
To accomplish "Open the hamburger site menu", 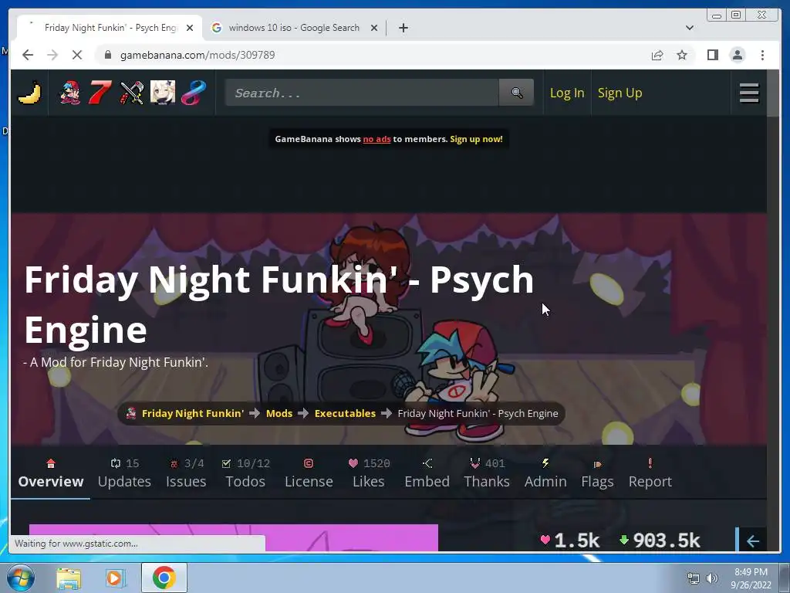I will pyautogui.click(x=748, y=93).
